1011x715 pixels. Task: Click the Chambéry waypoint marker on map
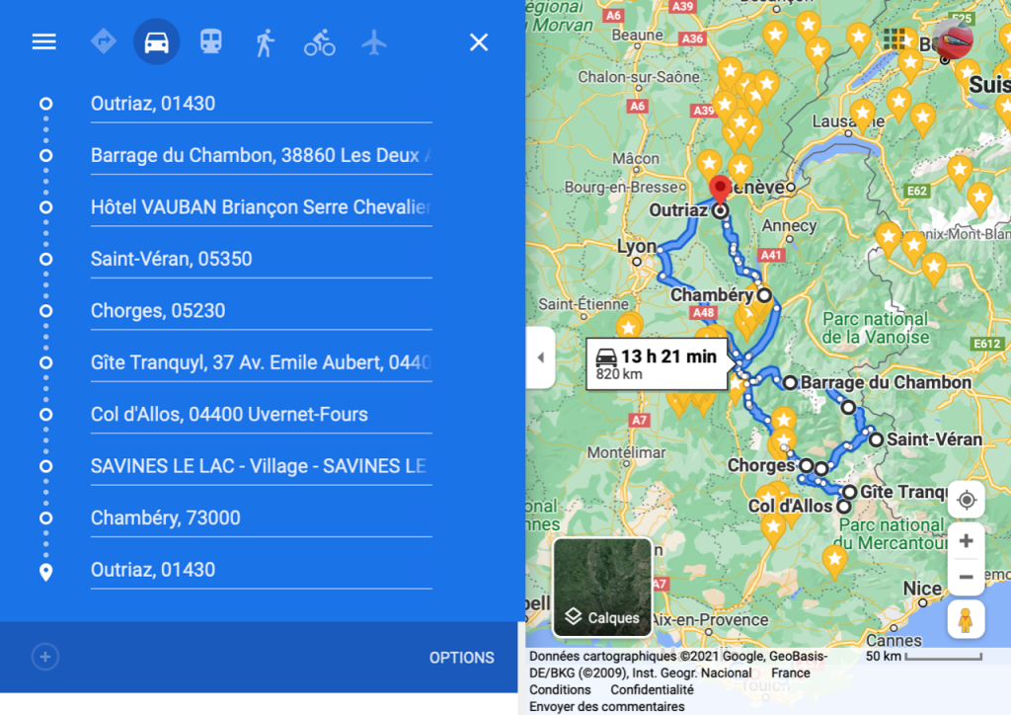pos(764,295)
